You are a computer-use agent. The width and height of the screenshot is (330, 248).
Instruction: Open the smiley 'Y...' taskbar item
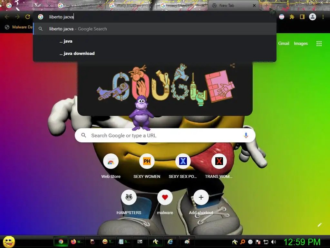click(108, 242)
